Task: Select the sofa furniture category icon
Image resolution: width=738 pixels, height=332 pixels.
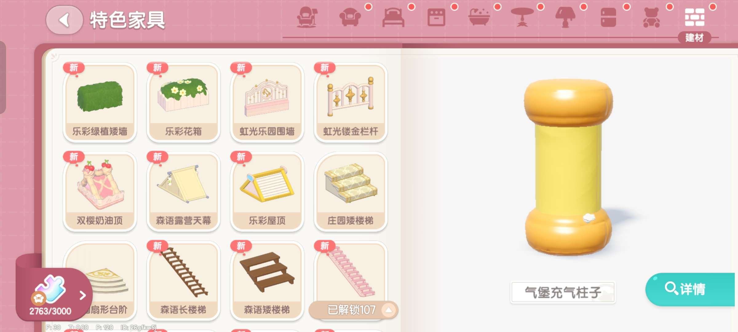Action: click(350, 17)
